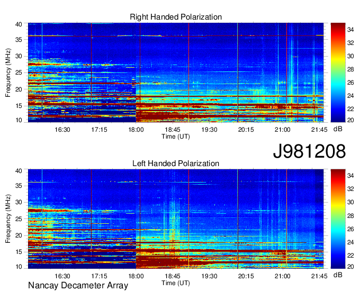360x292 pixels.
Task: Click the 25 MHz tick on upper plot
Action: click(19, 72)
